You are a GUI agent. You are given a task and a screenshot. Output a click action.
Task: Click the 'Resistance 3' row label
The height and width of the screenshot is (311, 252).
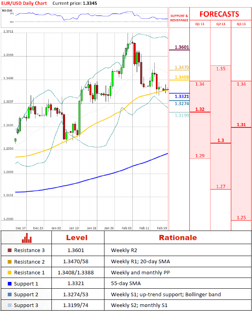tap(30, 250)
